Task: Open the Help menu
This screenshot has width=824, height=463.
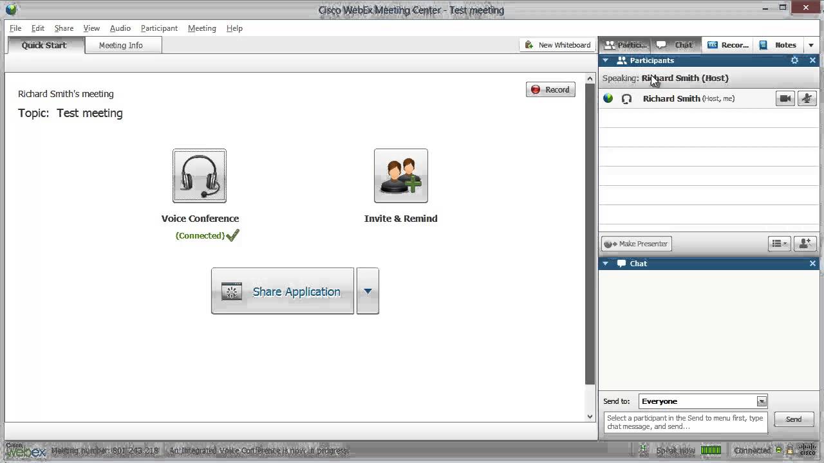Action: [x=234, y=28]
